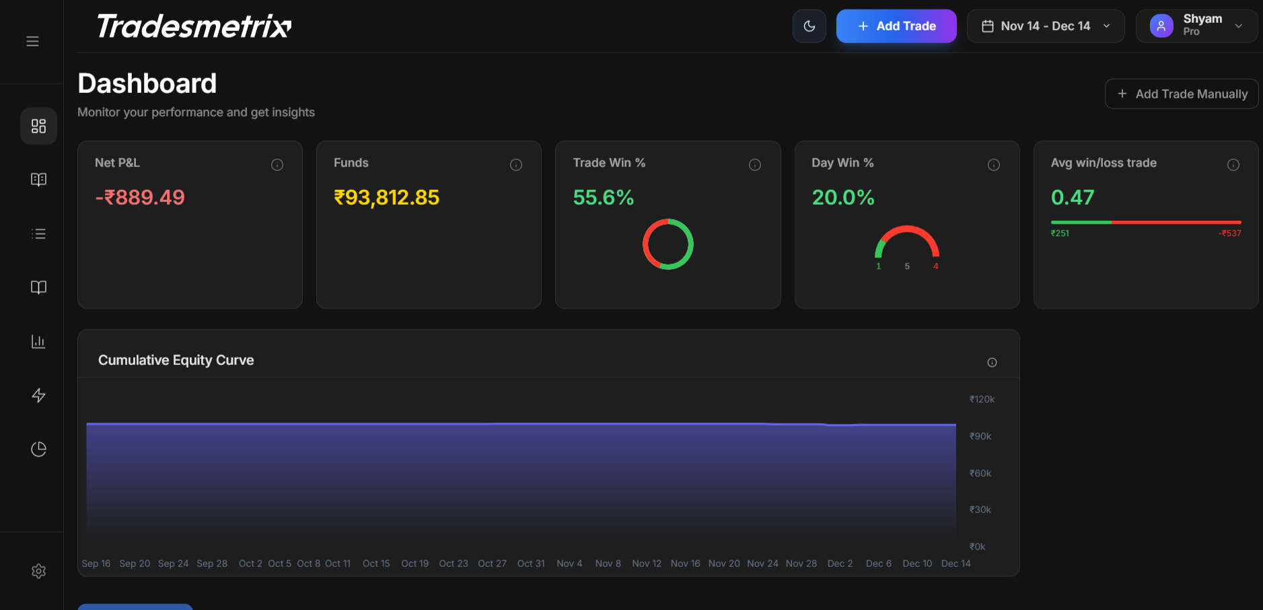Open the Nov 14 - Dec 14 date range dropdown
The width and height of the screenshot is (1263, 610).
click(1045, 26)
